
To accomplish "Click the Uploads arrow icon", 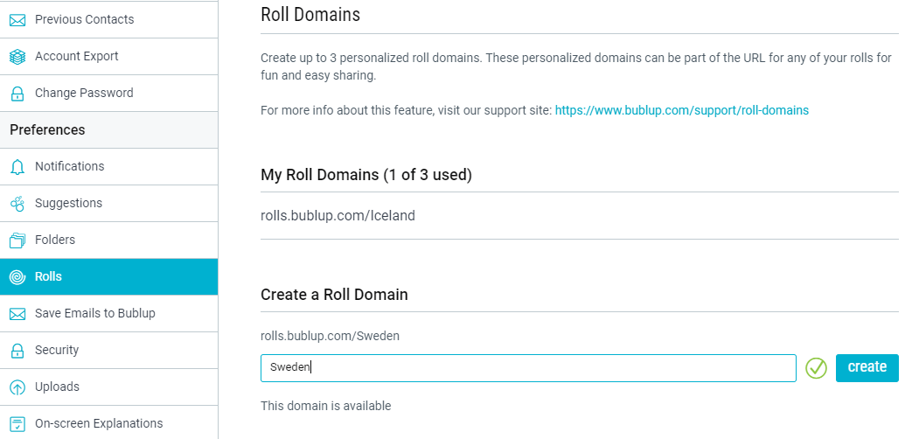I will pos(17,387).
